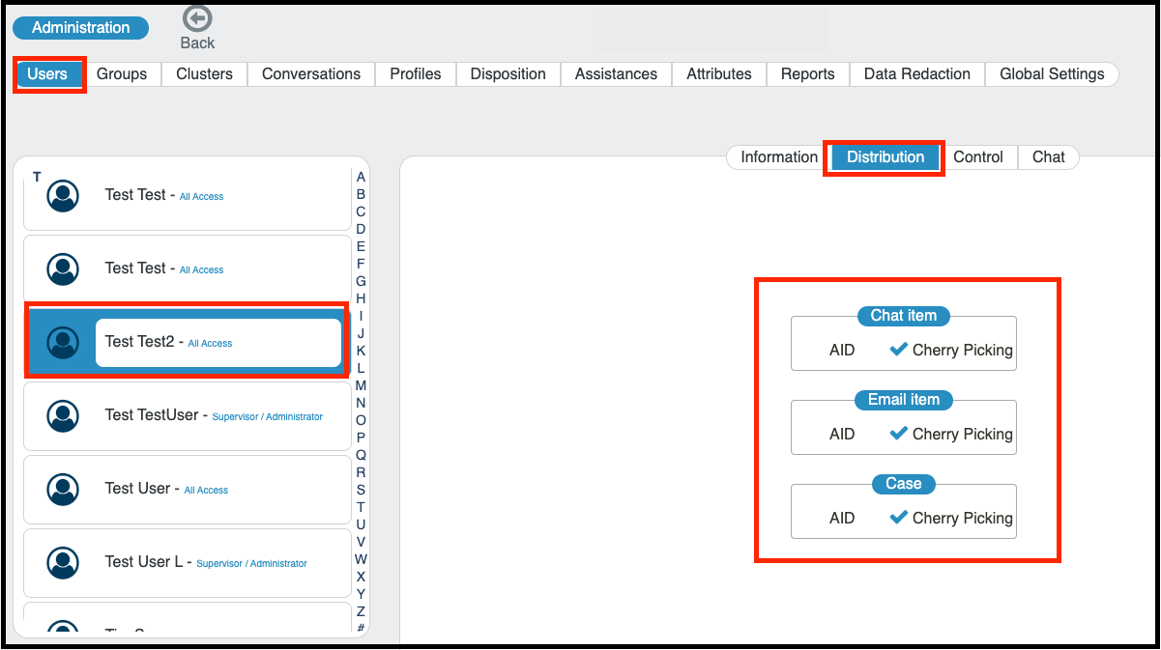Image resolution: width=1161 pixels, height=650 pixels.
Task: Select AID mode under Chat item
Action: [841, 350]
